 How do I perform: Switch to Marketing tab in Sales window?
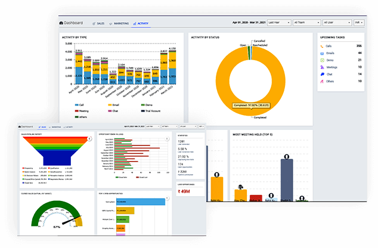tap(55, 127)
